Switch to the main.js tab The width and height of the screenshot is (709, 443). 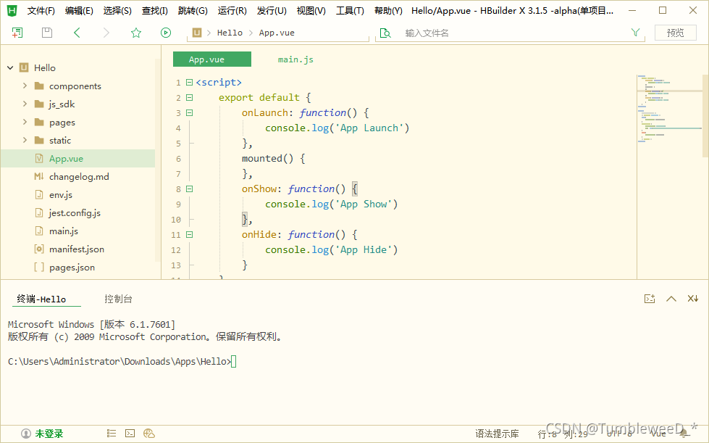pyautogui.click(x=295, y=59)
